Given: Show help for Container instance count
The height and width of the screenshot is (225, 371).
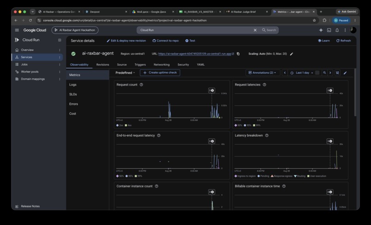Looking at the screenshot, I should coord(157,186).
